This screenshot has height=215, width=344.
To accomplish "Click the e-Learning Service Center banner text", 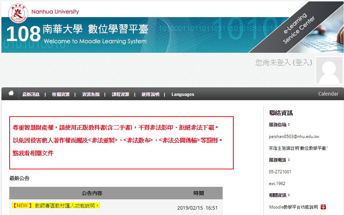I will [299, 28].
